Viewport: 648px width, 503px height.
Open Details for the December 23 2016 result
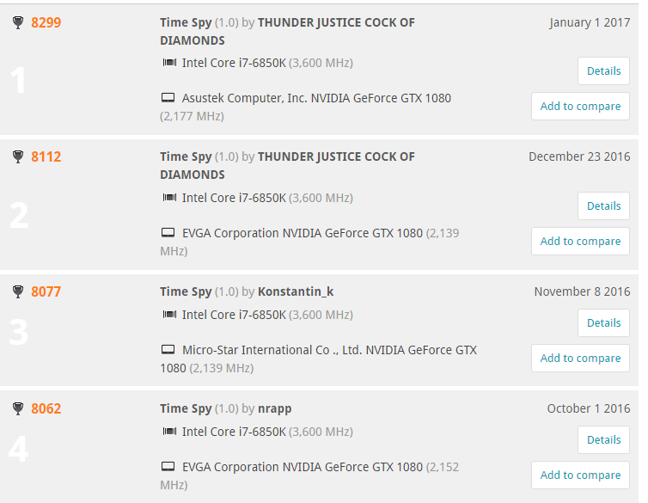coord(603,205)
